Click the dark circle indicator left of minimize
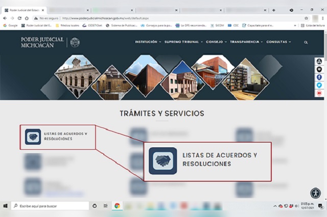This screenshot has width=327, height=217. [x=291, y=10]
